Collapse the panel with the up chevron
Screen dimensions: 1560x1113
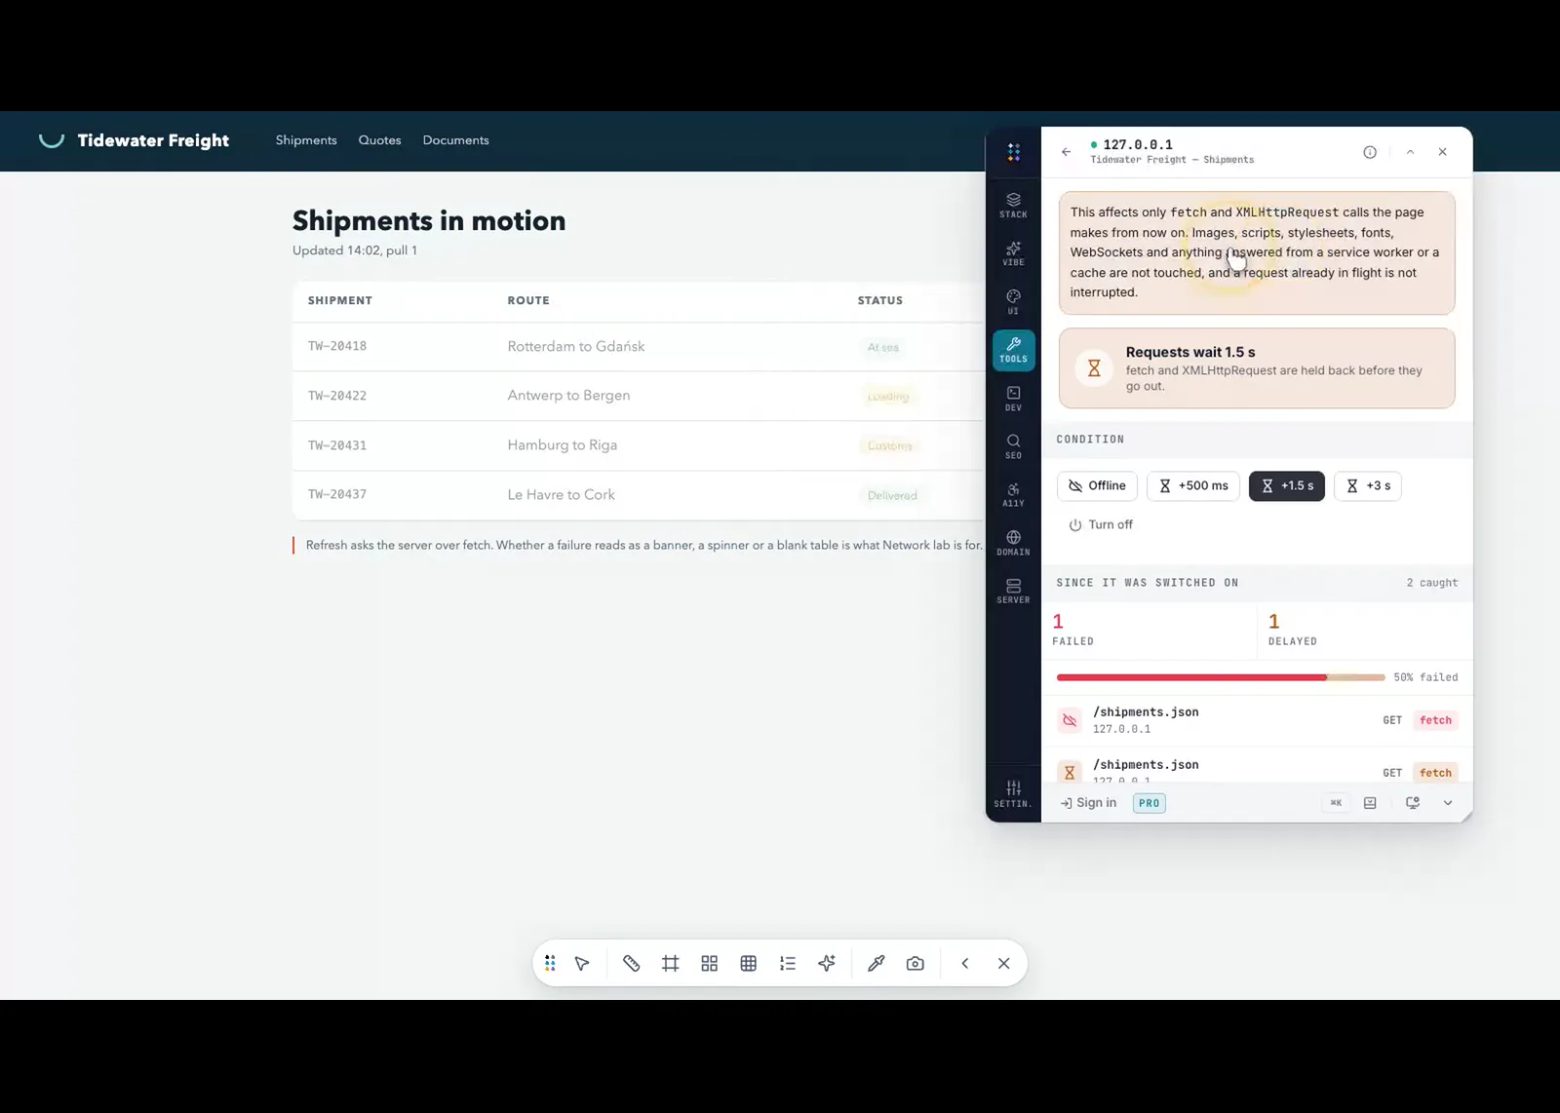(x=1410, y=152)
